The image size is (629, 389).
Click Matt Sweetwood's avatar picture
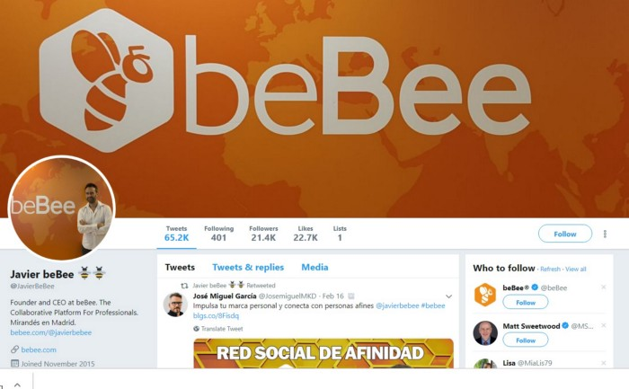click(x=485, y=333)
